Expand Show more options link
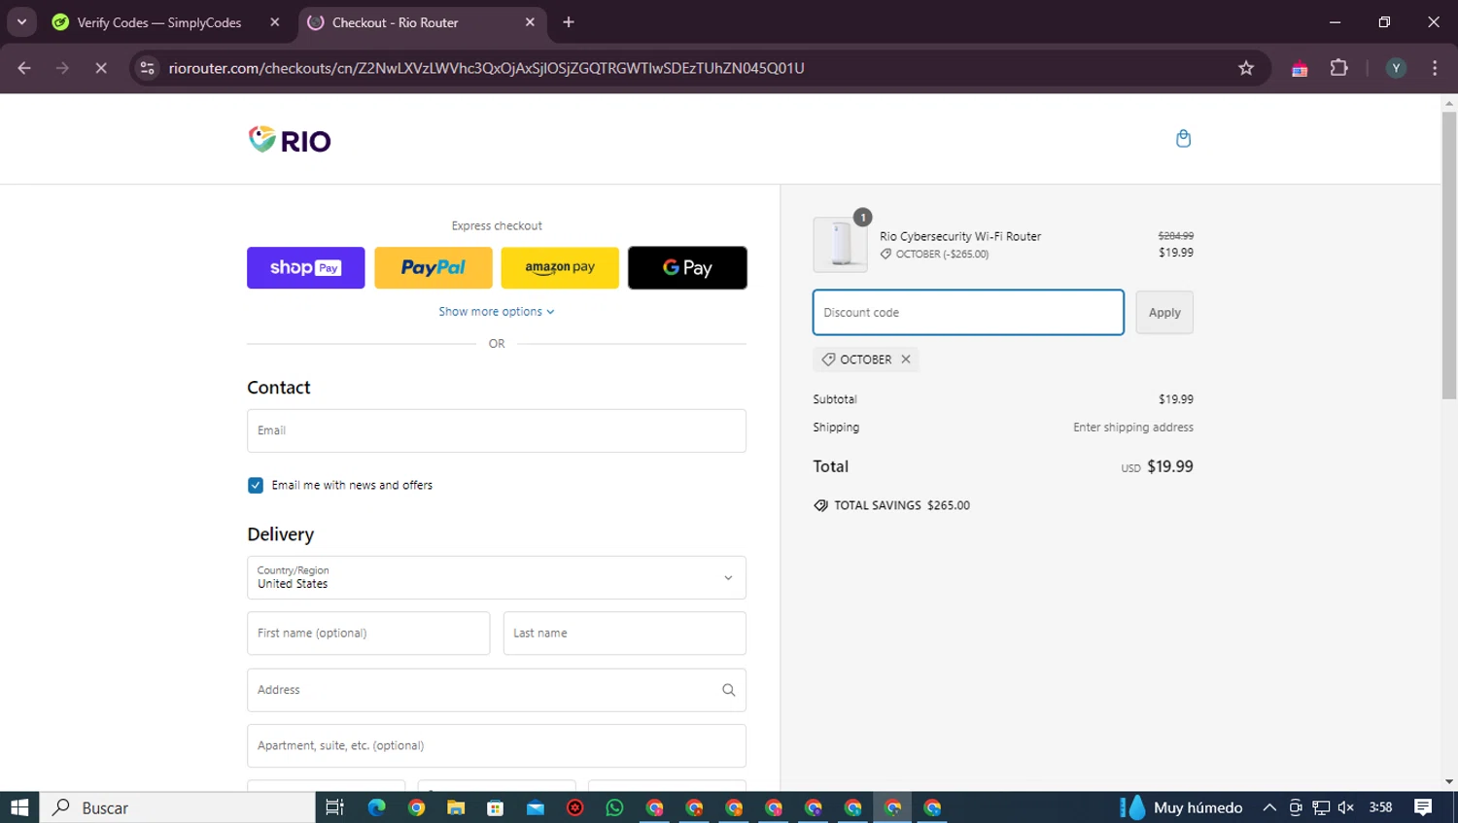 point(497,312)
